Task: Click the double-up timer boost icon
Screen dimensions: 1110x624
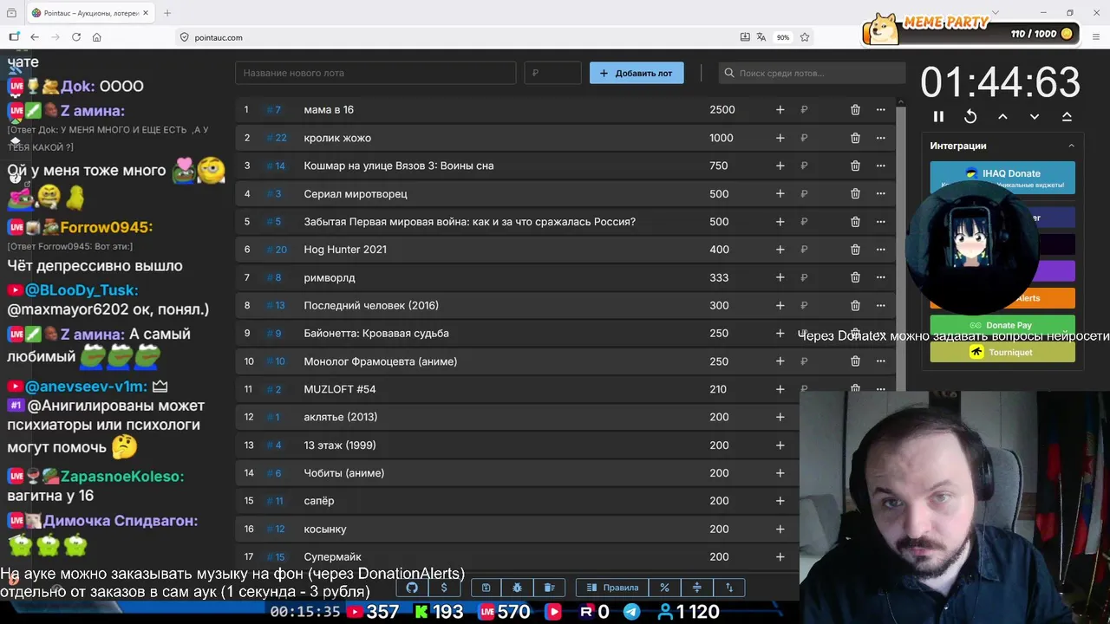Action: click(x=1067, y=116)
